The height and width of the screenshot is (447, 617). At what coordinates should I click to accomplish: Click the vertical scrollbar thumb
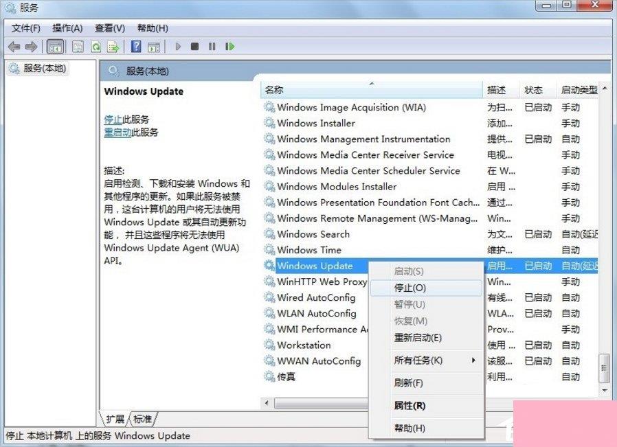point(604,368)
